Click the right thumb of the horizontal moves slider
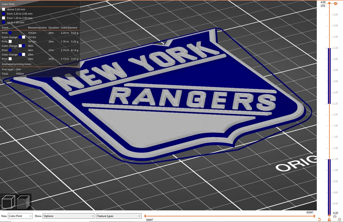 coord(314,216)
